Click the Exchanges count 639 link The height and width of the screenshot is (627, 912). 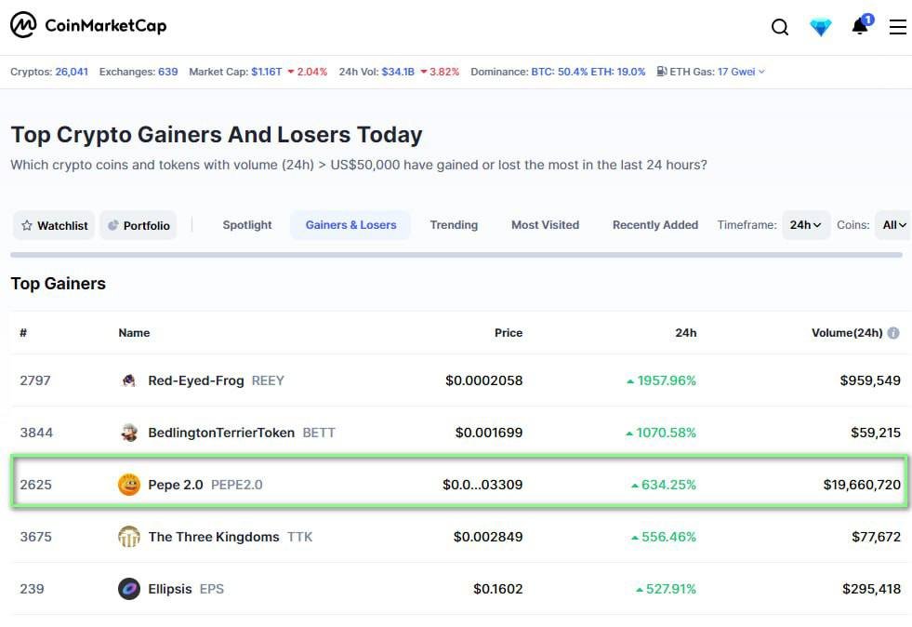click(x=168, y=72)
